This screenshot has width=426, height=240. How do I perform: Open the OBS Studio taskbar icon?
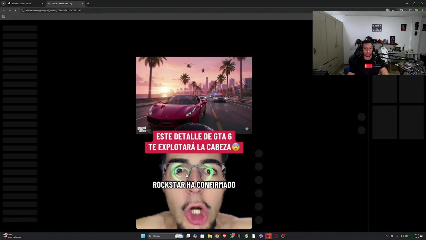283,236
